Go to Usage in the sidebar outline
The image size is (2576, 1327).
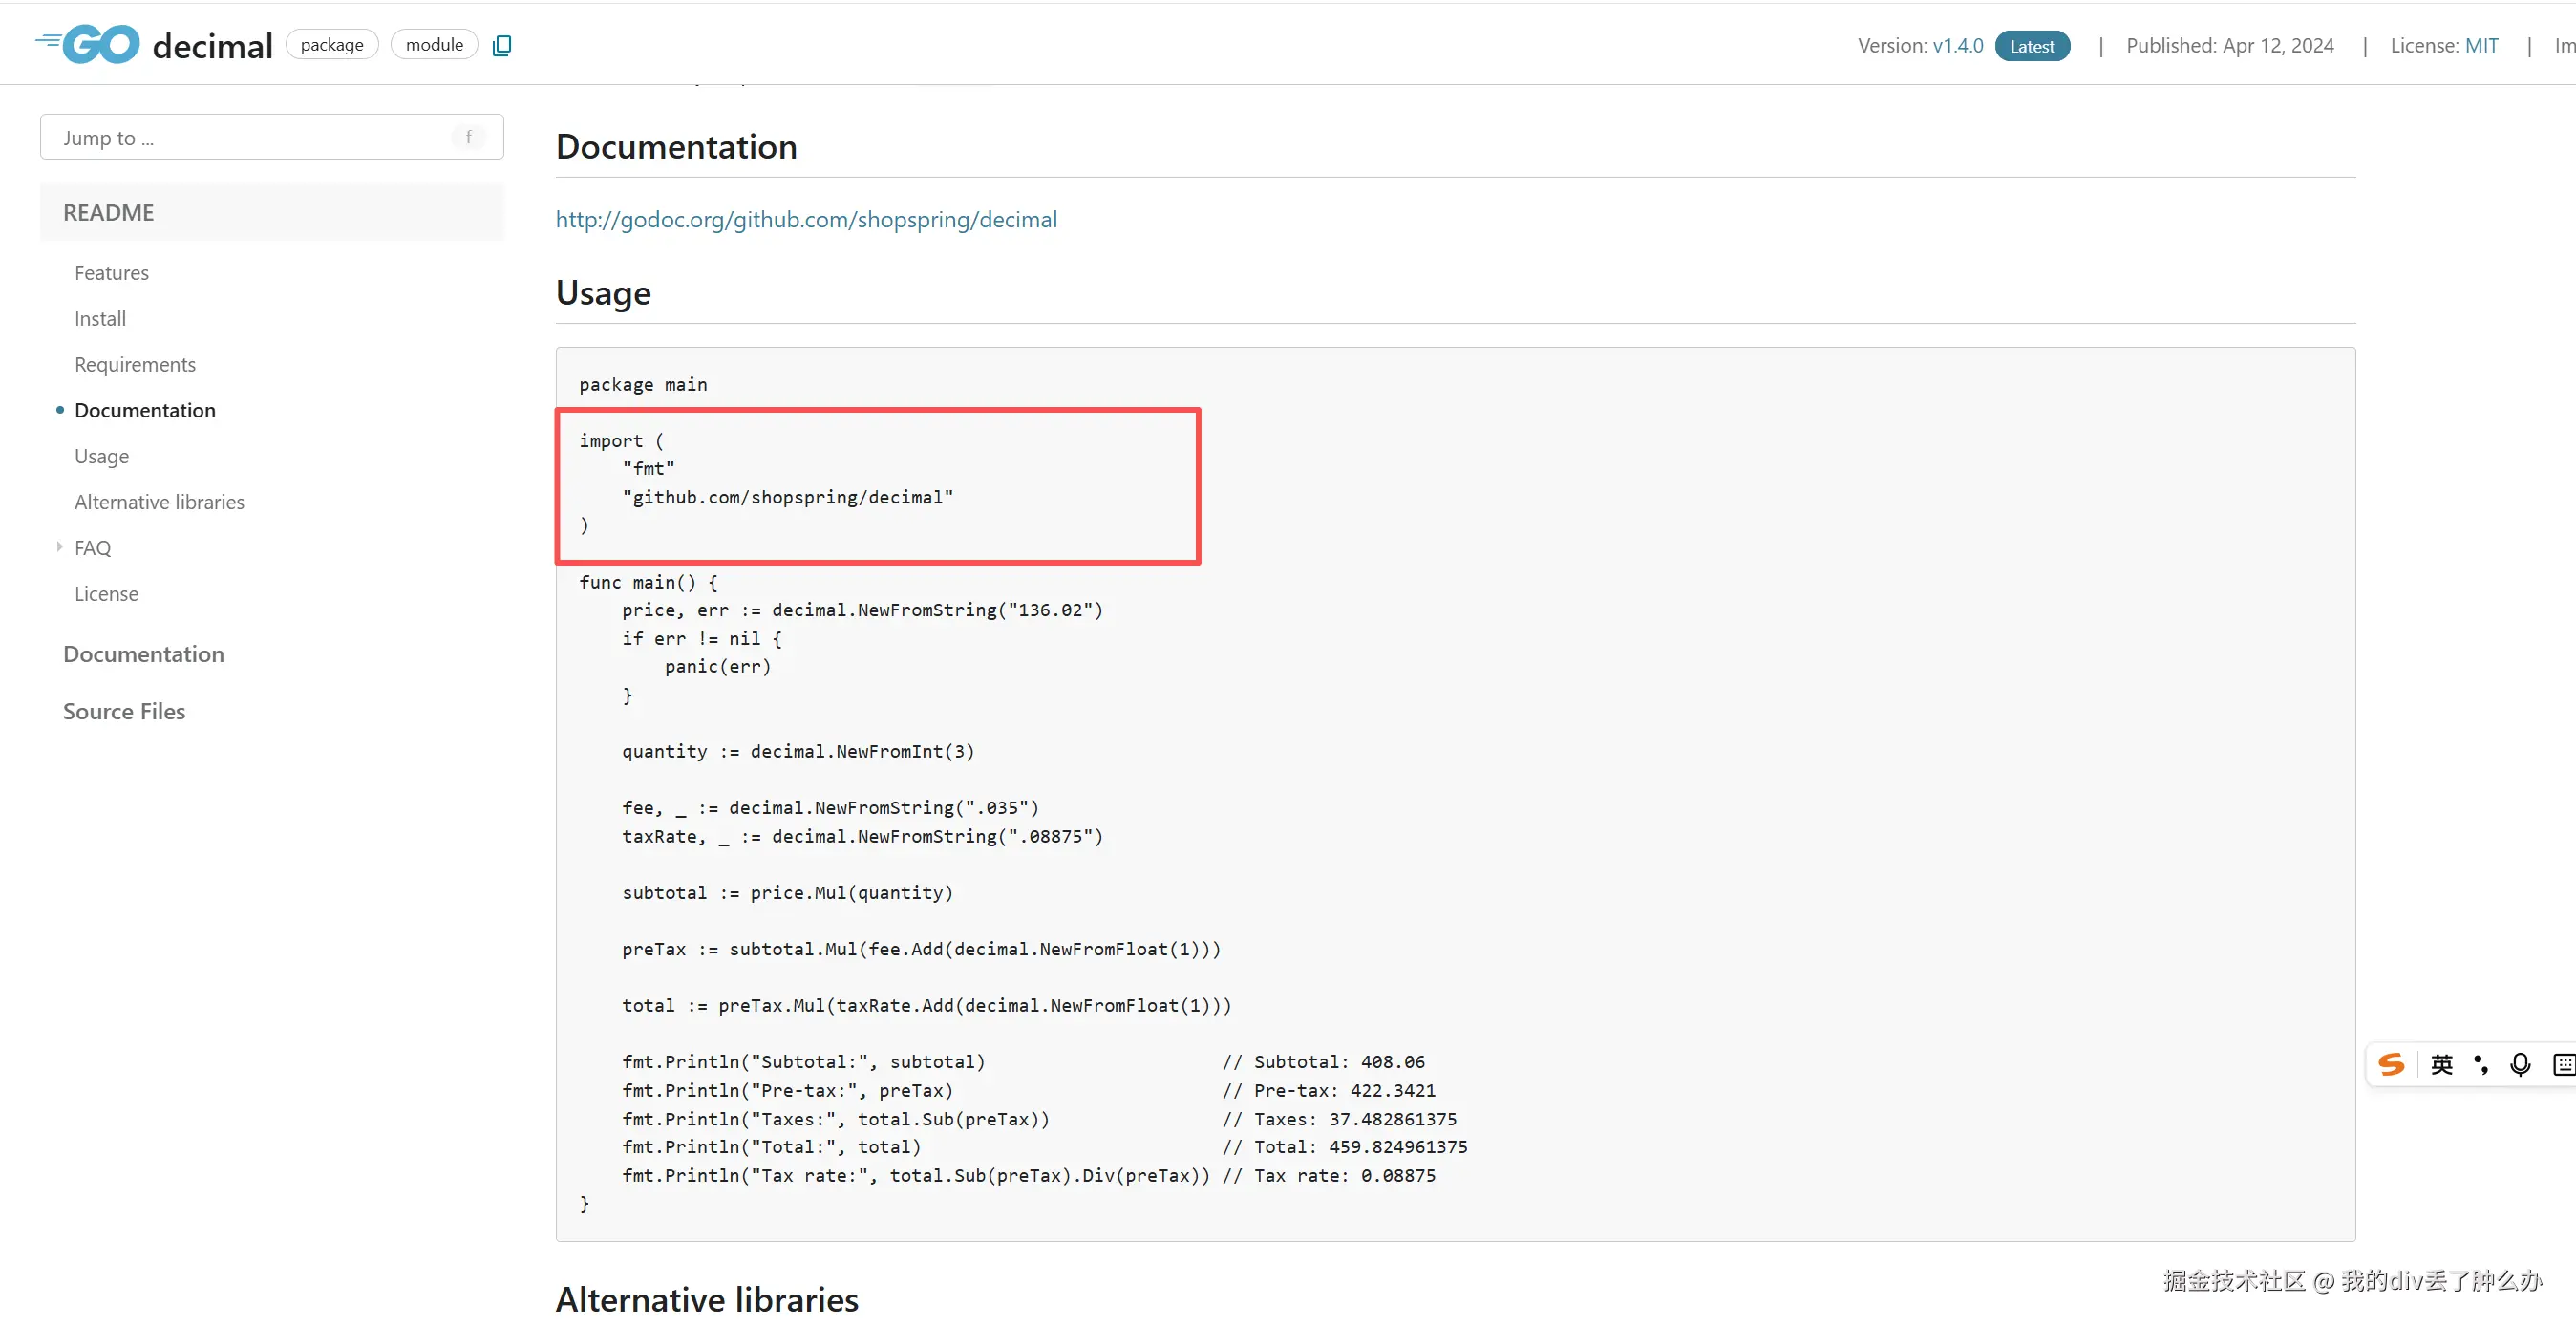click(x=102, y=457)
